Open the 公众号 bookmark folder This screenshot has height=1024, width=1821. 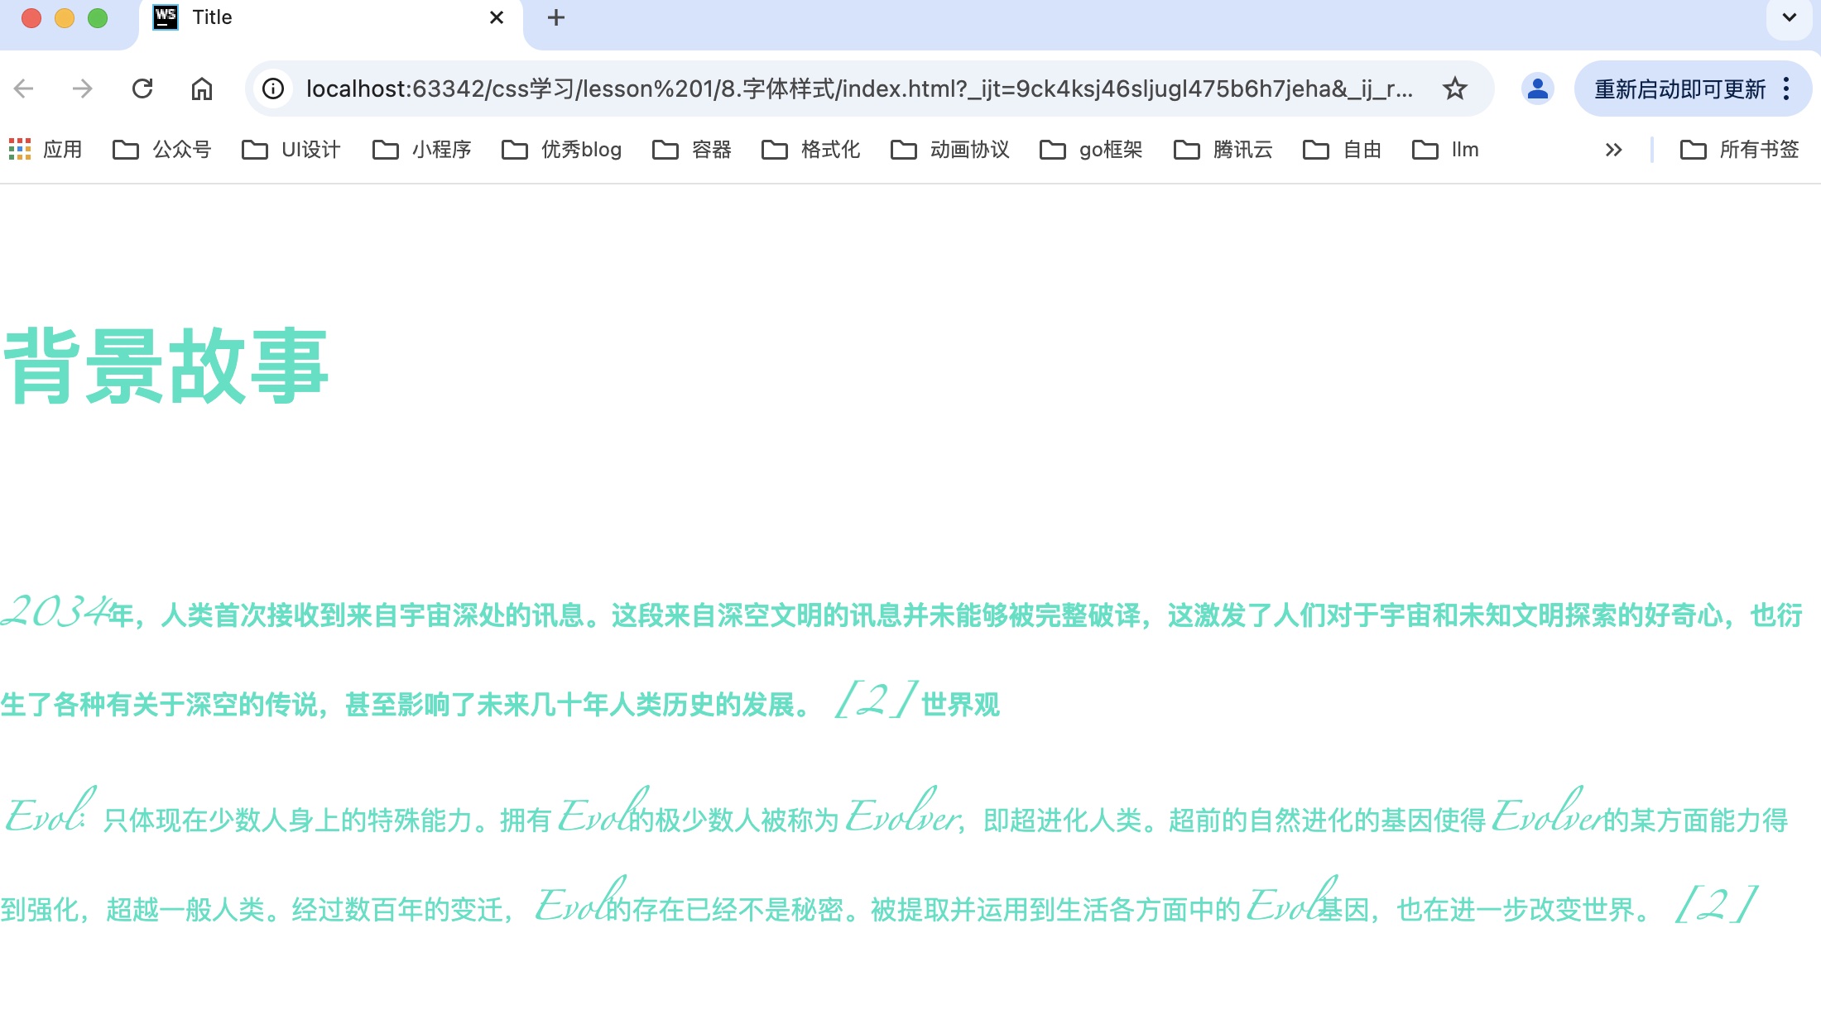tap(162, 150)
